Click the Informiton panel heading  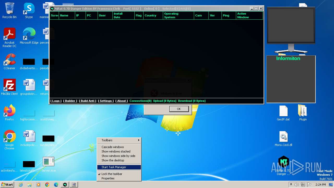(x=288, y=58)
